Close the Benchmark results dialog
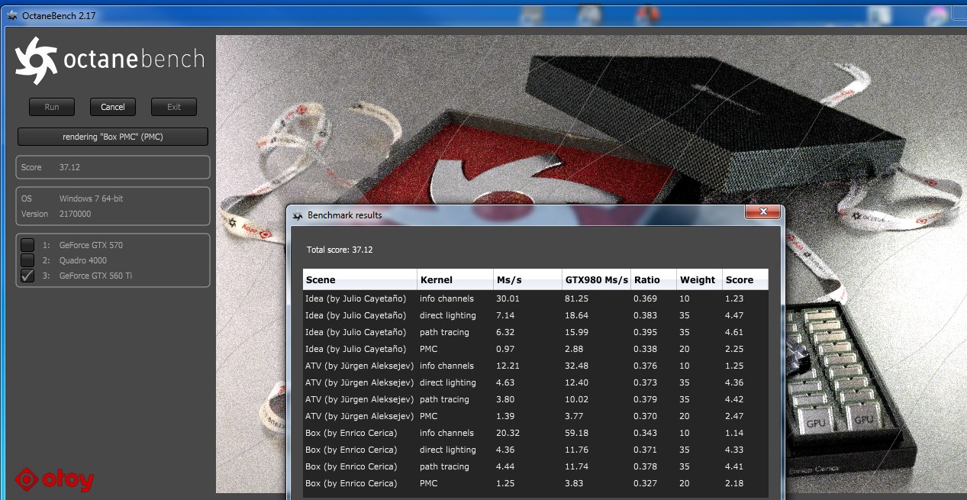The image size is (967, 500). coord(762,212)
